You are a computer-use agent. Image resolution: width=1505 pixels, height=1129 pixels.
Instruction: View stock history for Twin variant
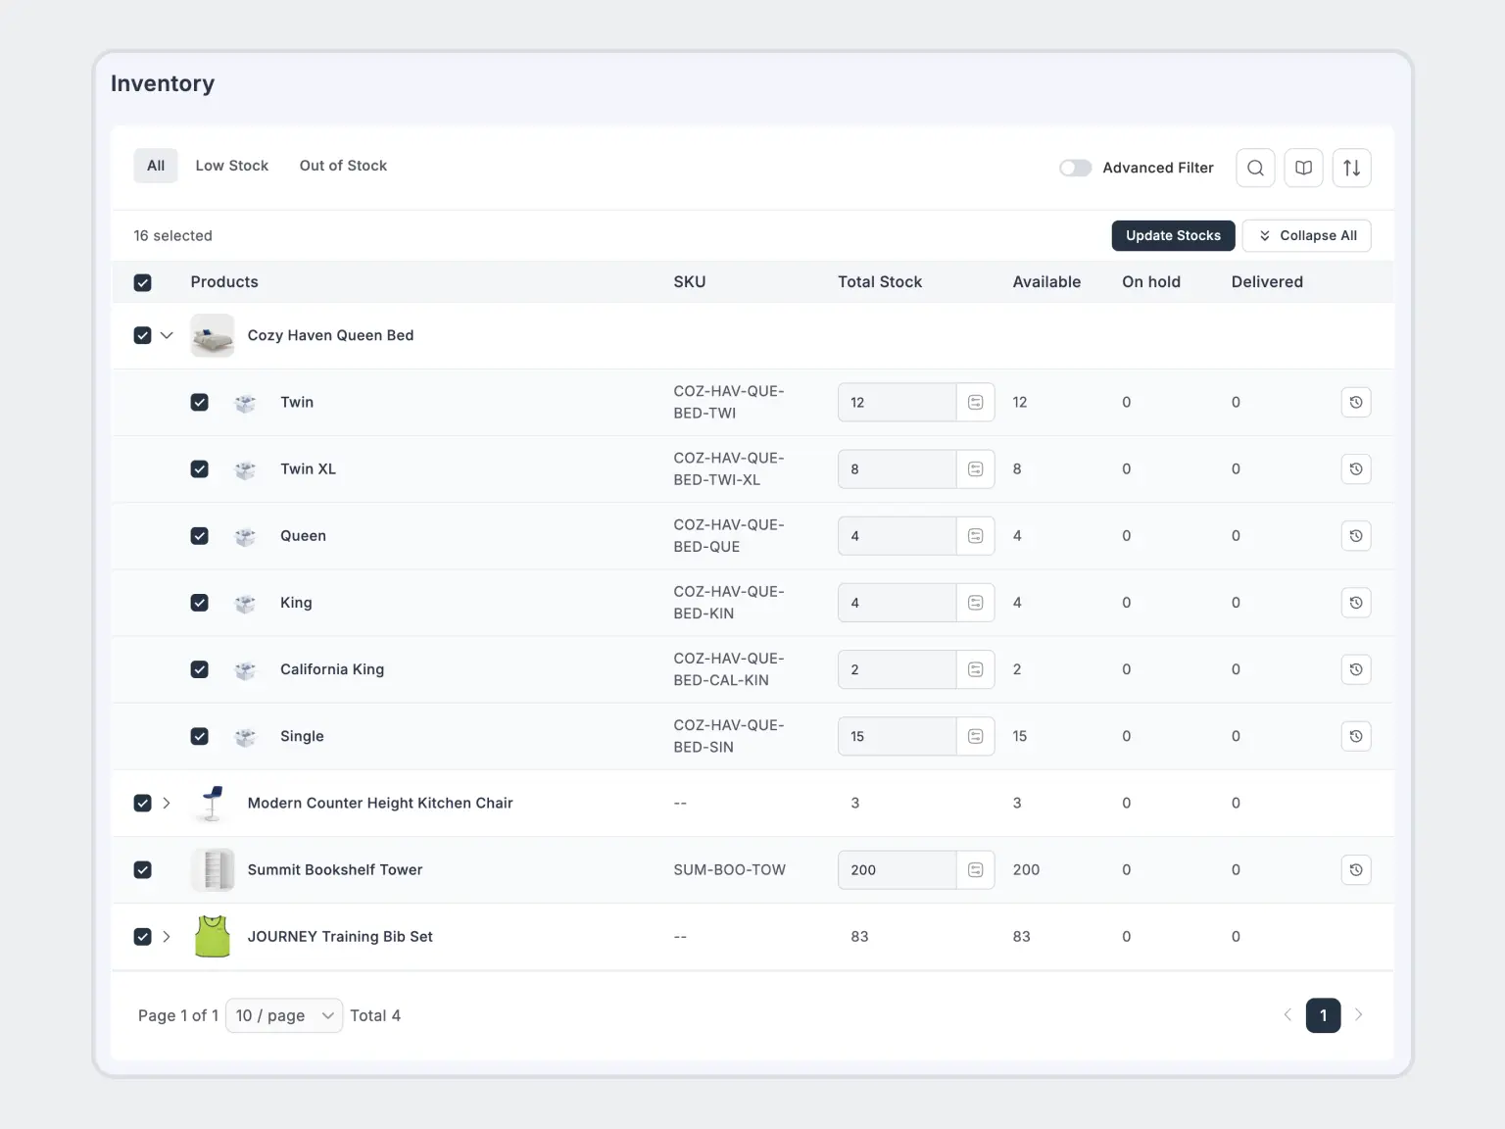[x=1356, y=403]
